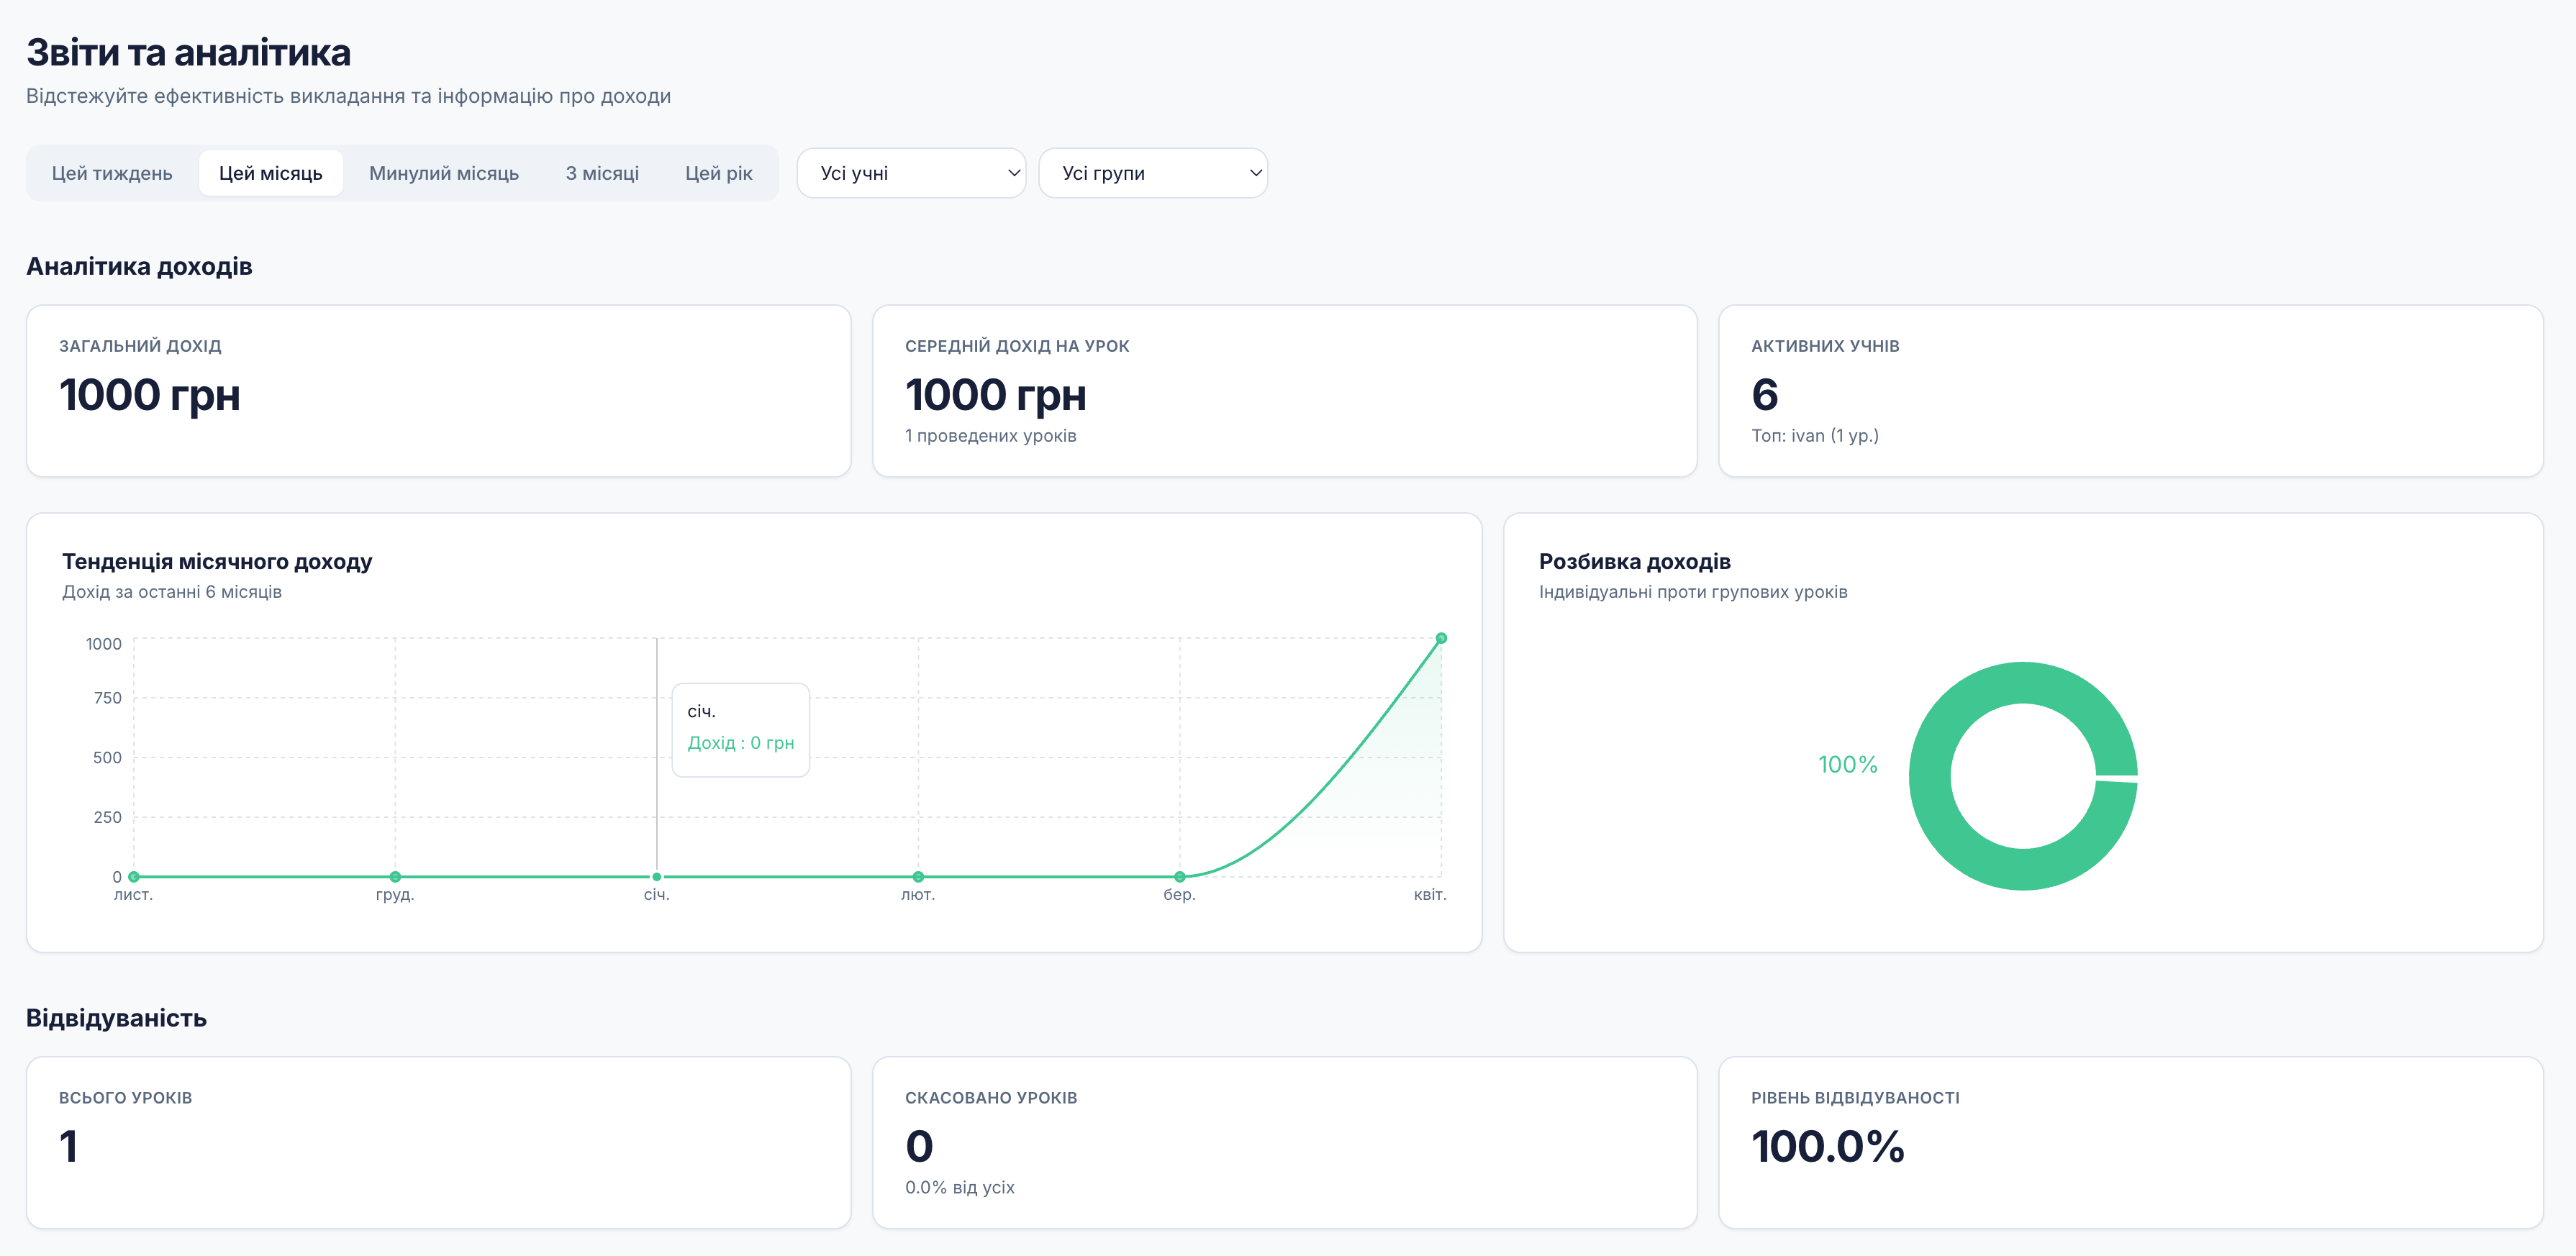Click the green donut chart ring

[x=1929, y=776]
